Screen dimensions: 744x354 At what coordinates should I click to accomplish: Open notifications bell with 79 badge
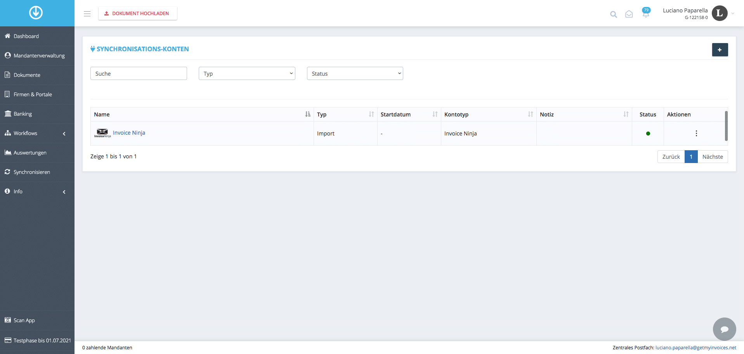[646, 12]
